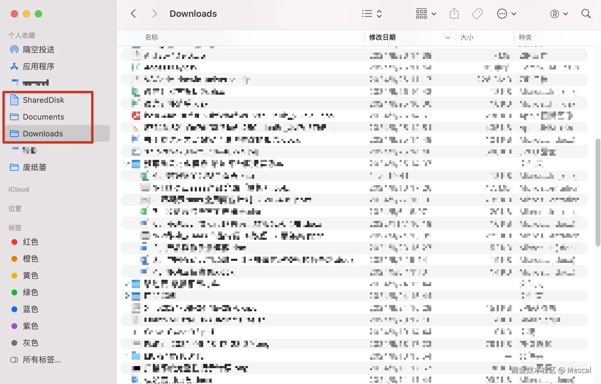601x384 pixels.
Task: Click the Tags toolbar icon
Action: 477,14
